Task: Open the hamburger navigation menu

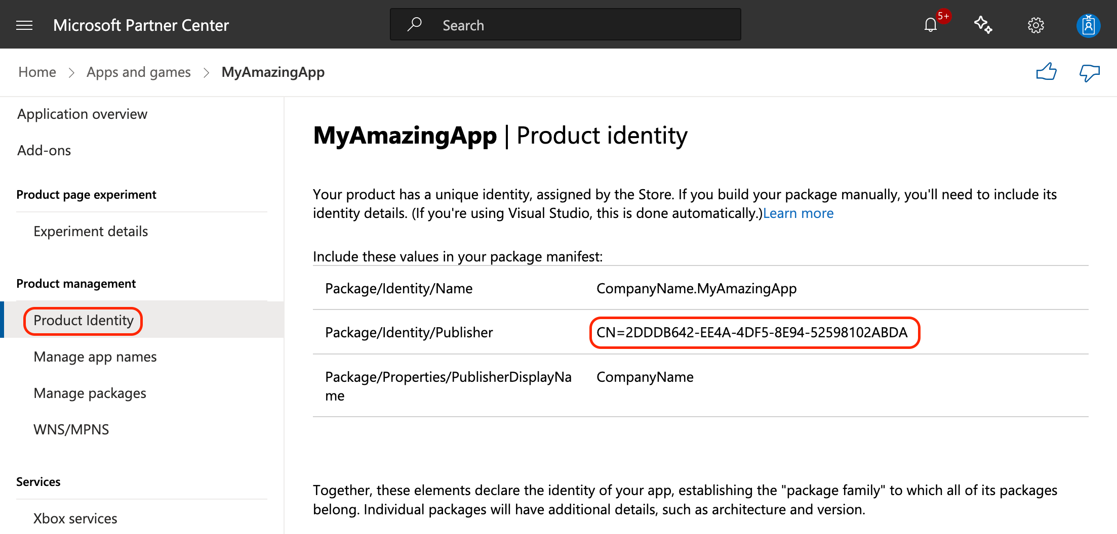Action: point(24,25)
